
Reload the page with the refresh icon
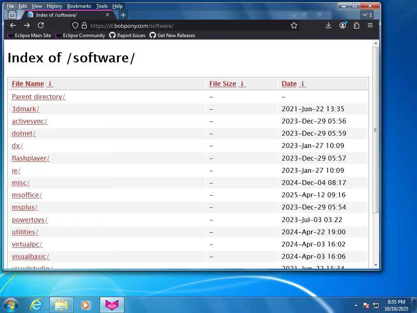41,26
